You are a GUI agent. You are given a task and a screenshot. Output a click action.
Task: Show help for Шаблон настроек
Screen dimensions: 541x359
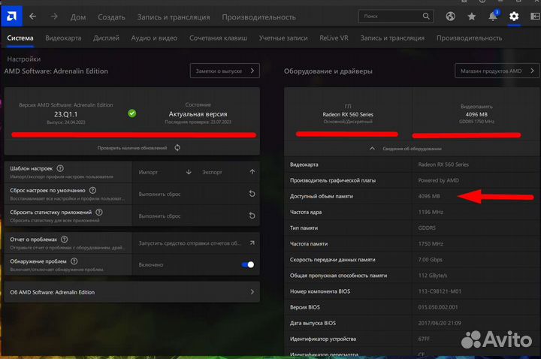(60, 168)
